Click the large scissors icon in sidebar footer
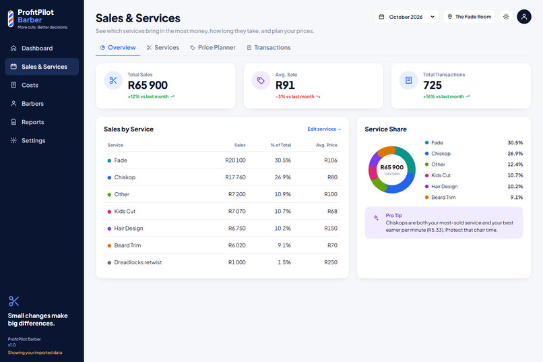 tap(14, 301)
